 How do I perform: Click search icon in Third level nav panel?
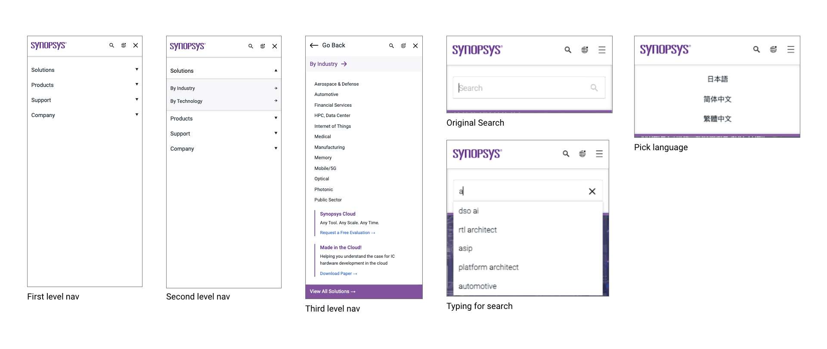(391, 46)
